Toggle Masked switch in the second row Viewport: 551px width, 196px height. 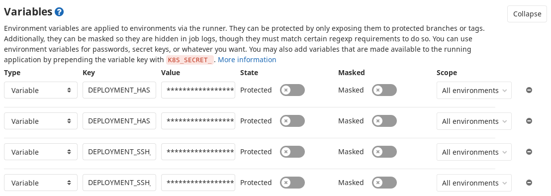[384, 121]
